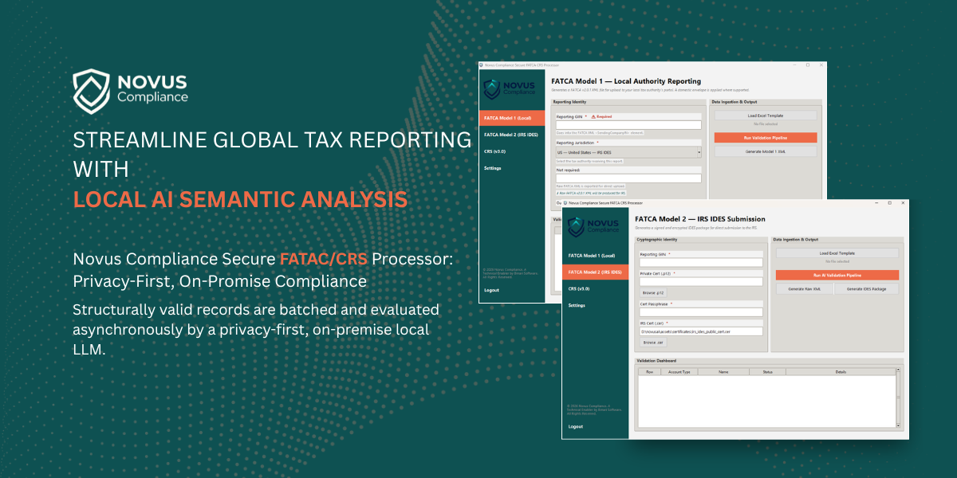Click Novus Compliance shield logo in back window

491,89
